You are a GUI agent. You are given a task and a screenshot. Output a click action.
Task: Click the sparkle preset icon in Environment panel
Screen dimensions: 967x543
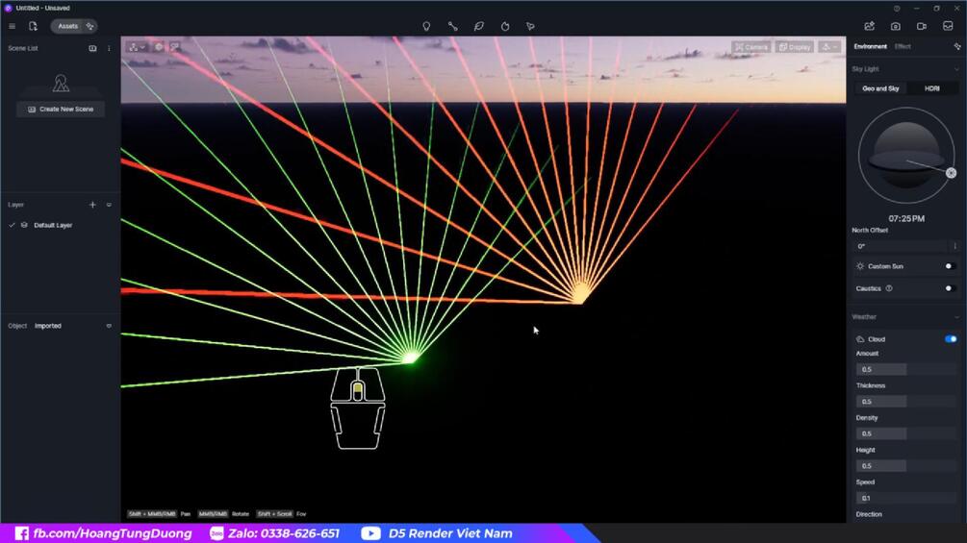[x=957, y=47]
